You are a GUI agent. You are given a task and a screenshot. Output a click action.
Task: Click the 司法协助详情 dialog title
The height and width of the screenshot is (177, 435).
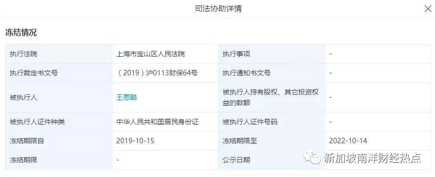coord(218,9)
